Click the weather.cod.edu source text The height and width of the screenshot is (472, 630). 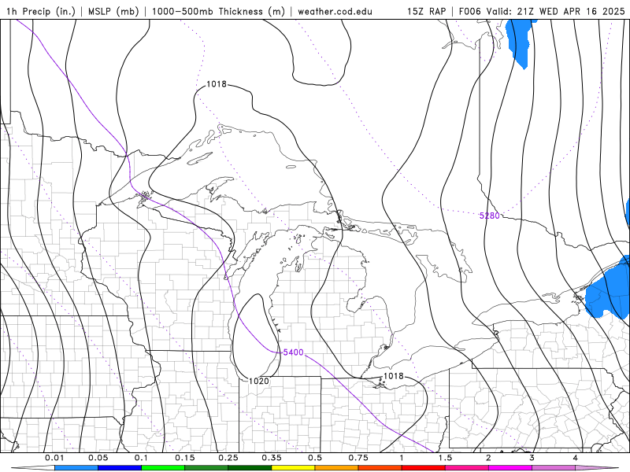pyautogui.click(x=335, y=11)
